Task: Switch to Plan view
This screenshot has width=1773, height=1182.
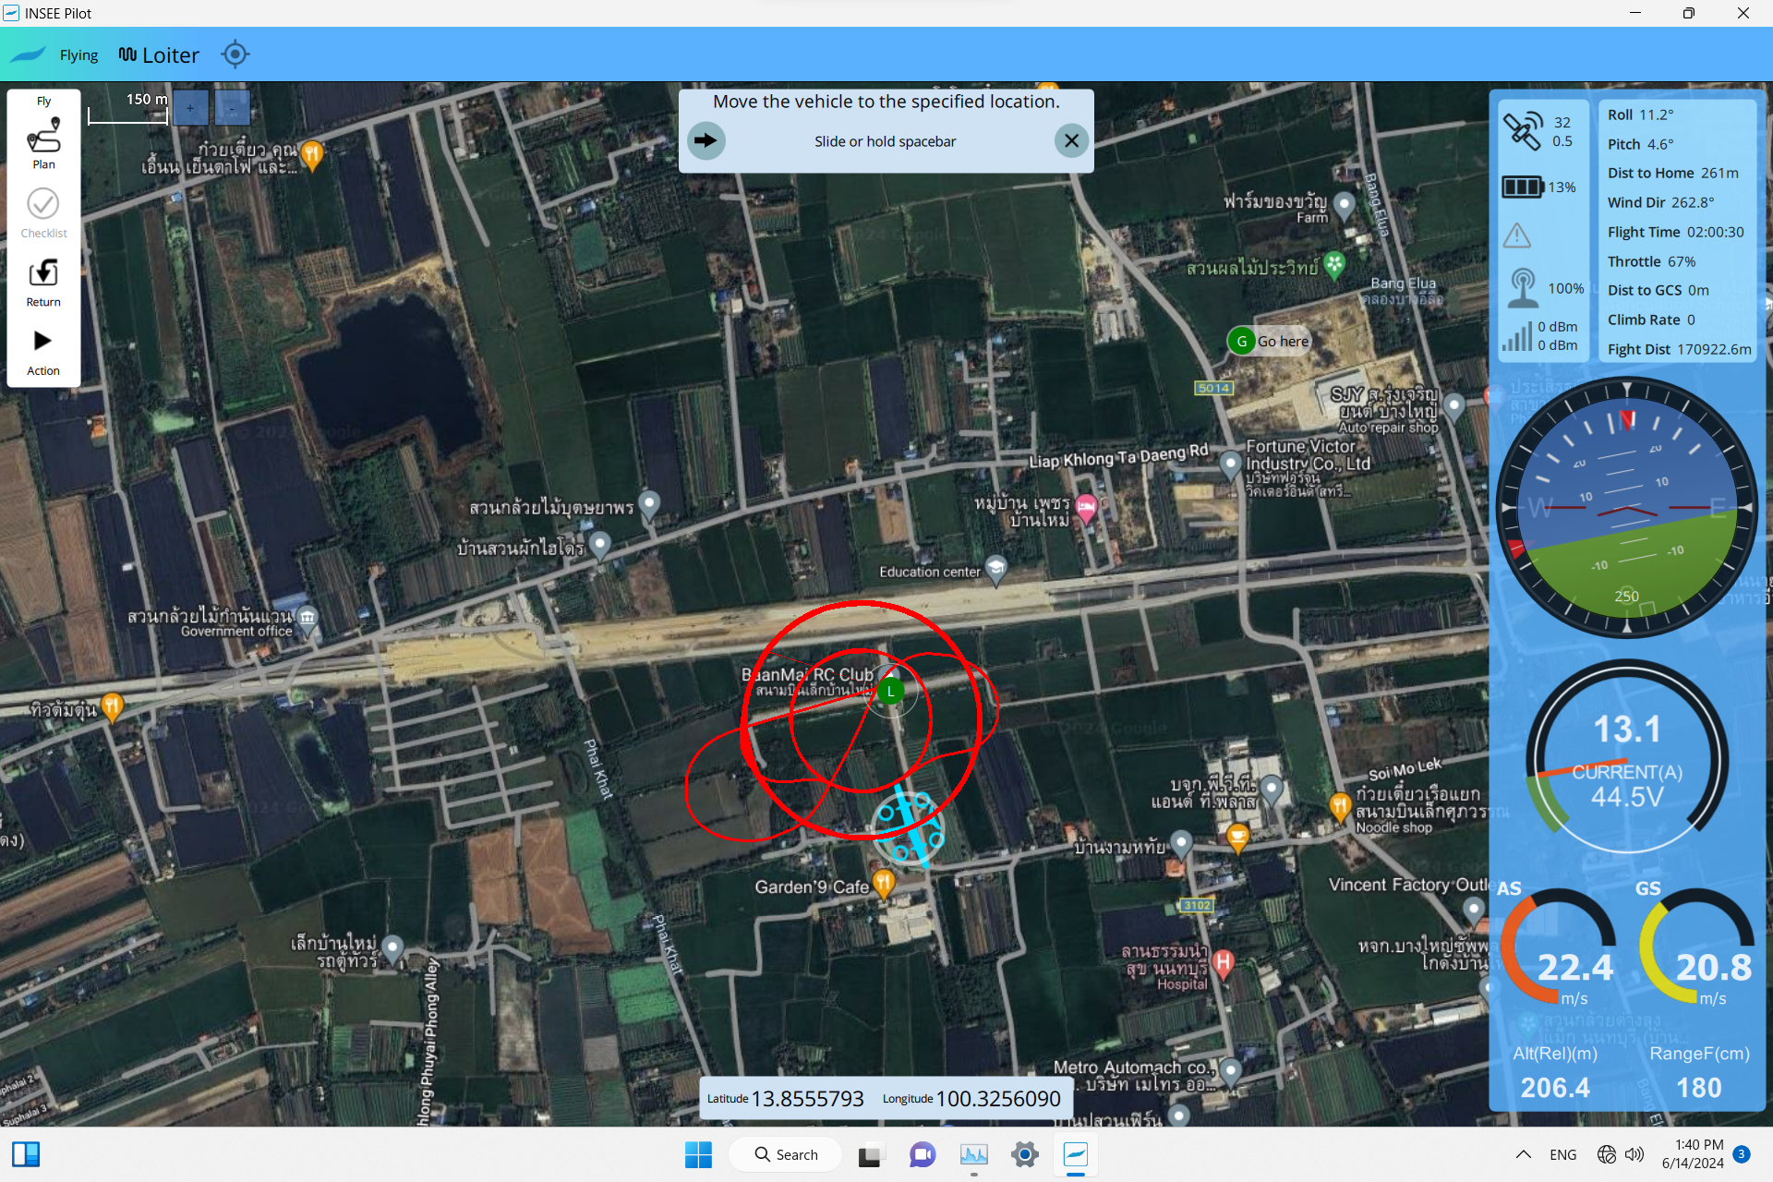Action: [x=43, y=143]
